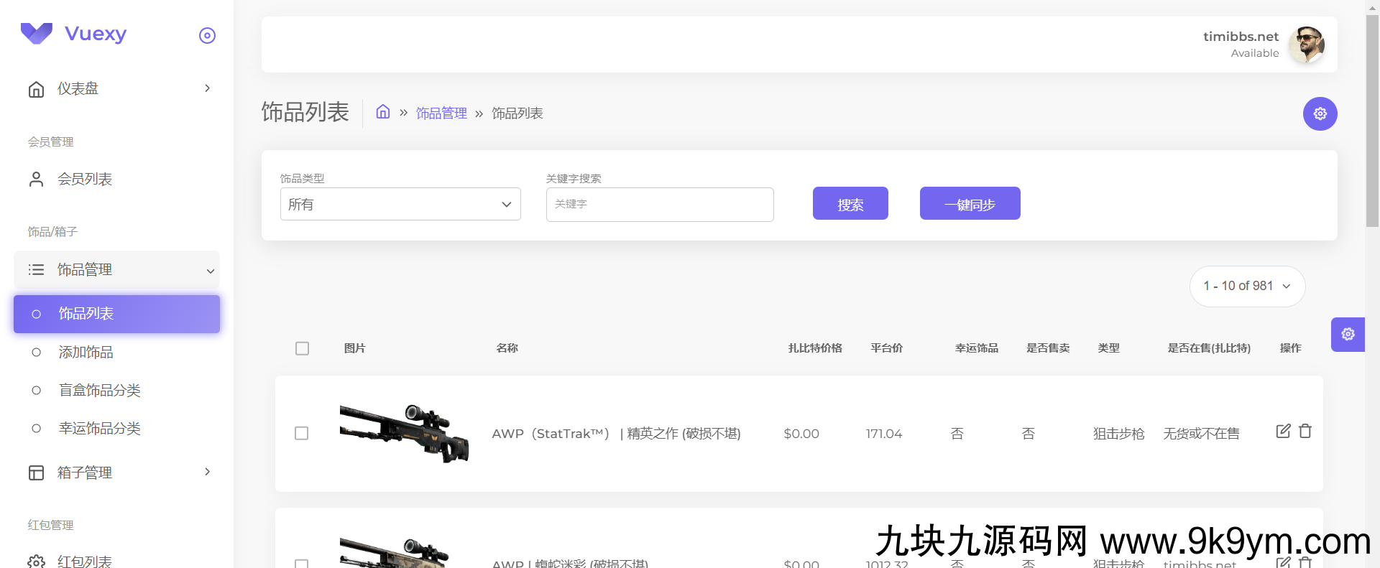Open the 1 - 10 of 981 pagination dropdown
The height and width of the screenshot is (568, 1380).
point(1247,286)
